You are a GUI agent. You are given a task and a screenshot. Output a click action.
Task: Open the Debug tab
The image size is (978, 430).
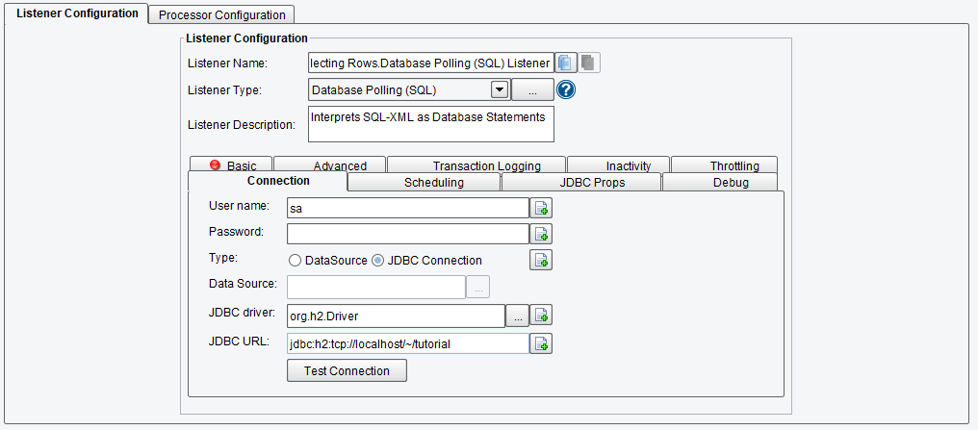pos(722,183)
